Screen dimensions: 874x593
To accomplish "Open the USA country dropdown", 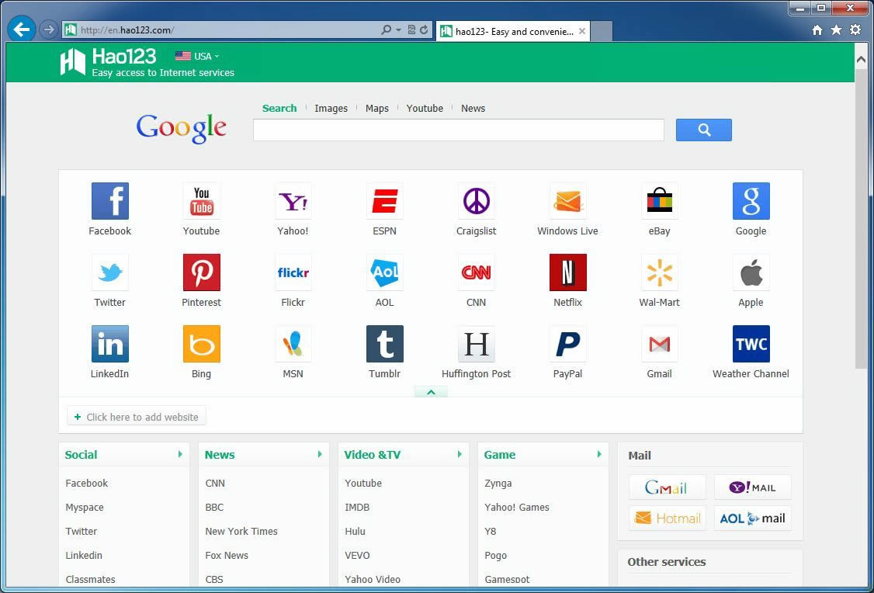I will (x=197, y=57).
